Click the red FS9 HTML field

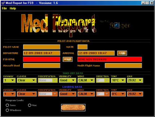point(42,59)
